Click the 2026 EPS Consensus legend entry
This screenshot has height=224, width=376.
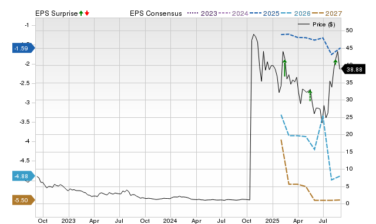tap(296, 13)
